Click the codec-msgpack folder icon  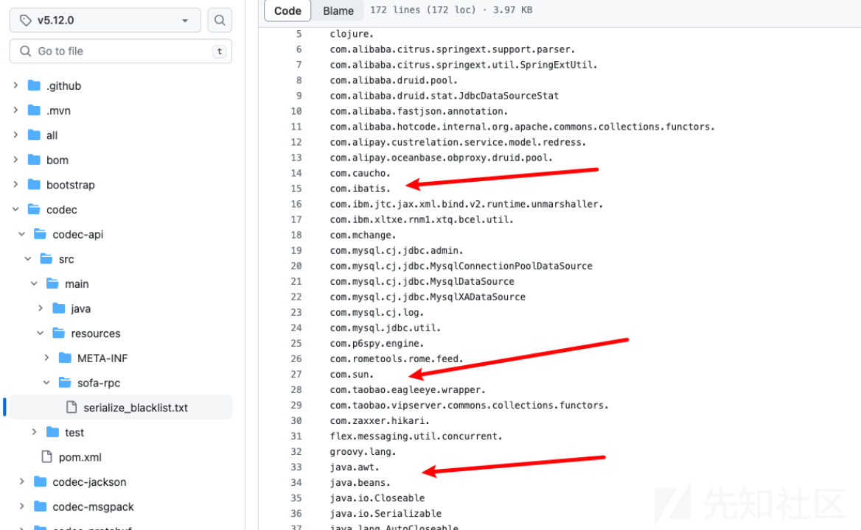click(40, 506)
